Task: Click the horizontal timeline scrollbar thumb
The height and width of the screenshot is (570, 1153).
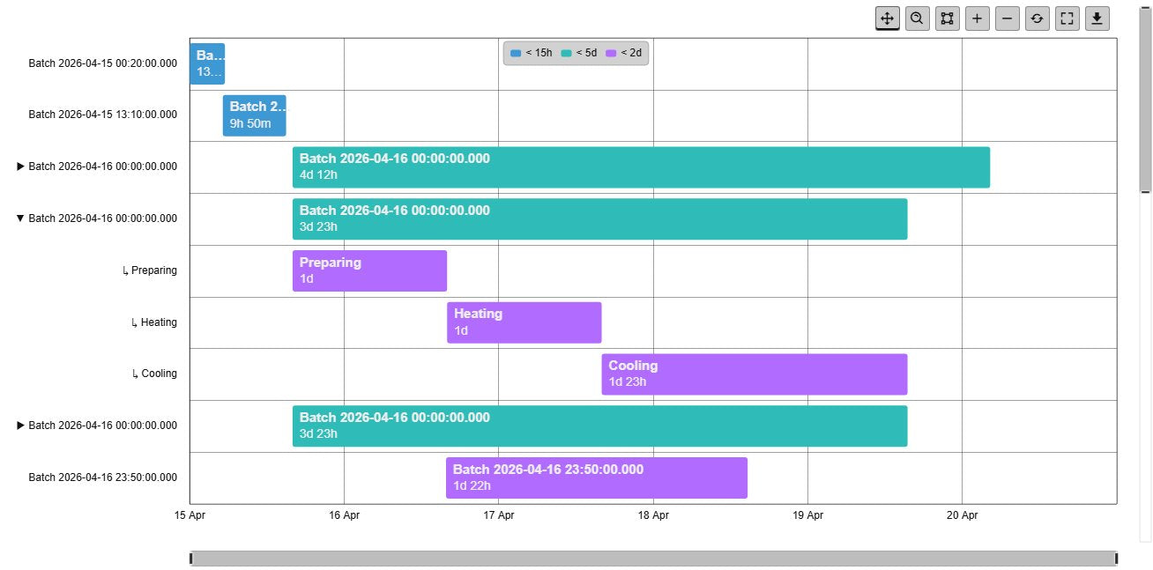Action: pos(653,559)
